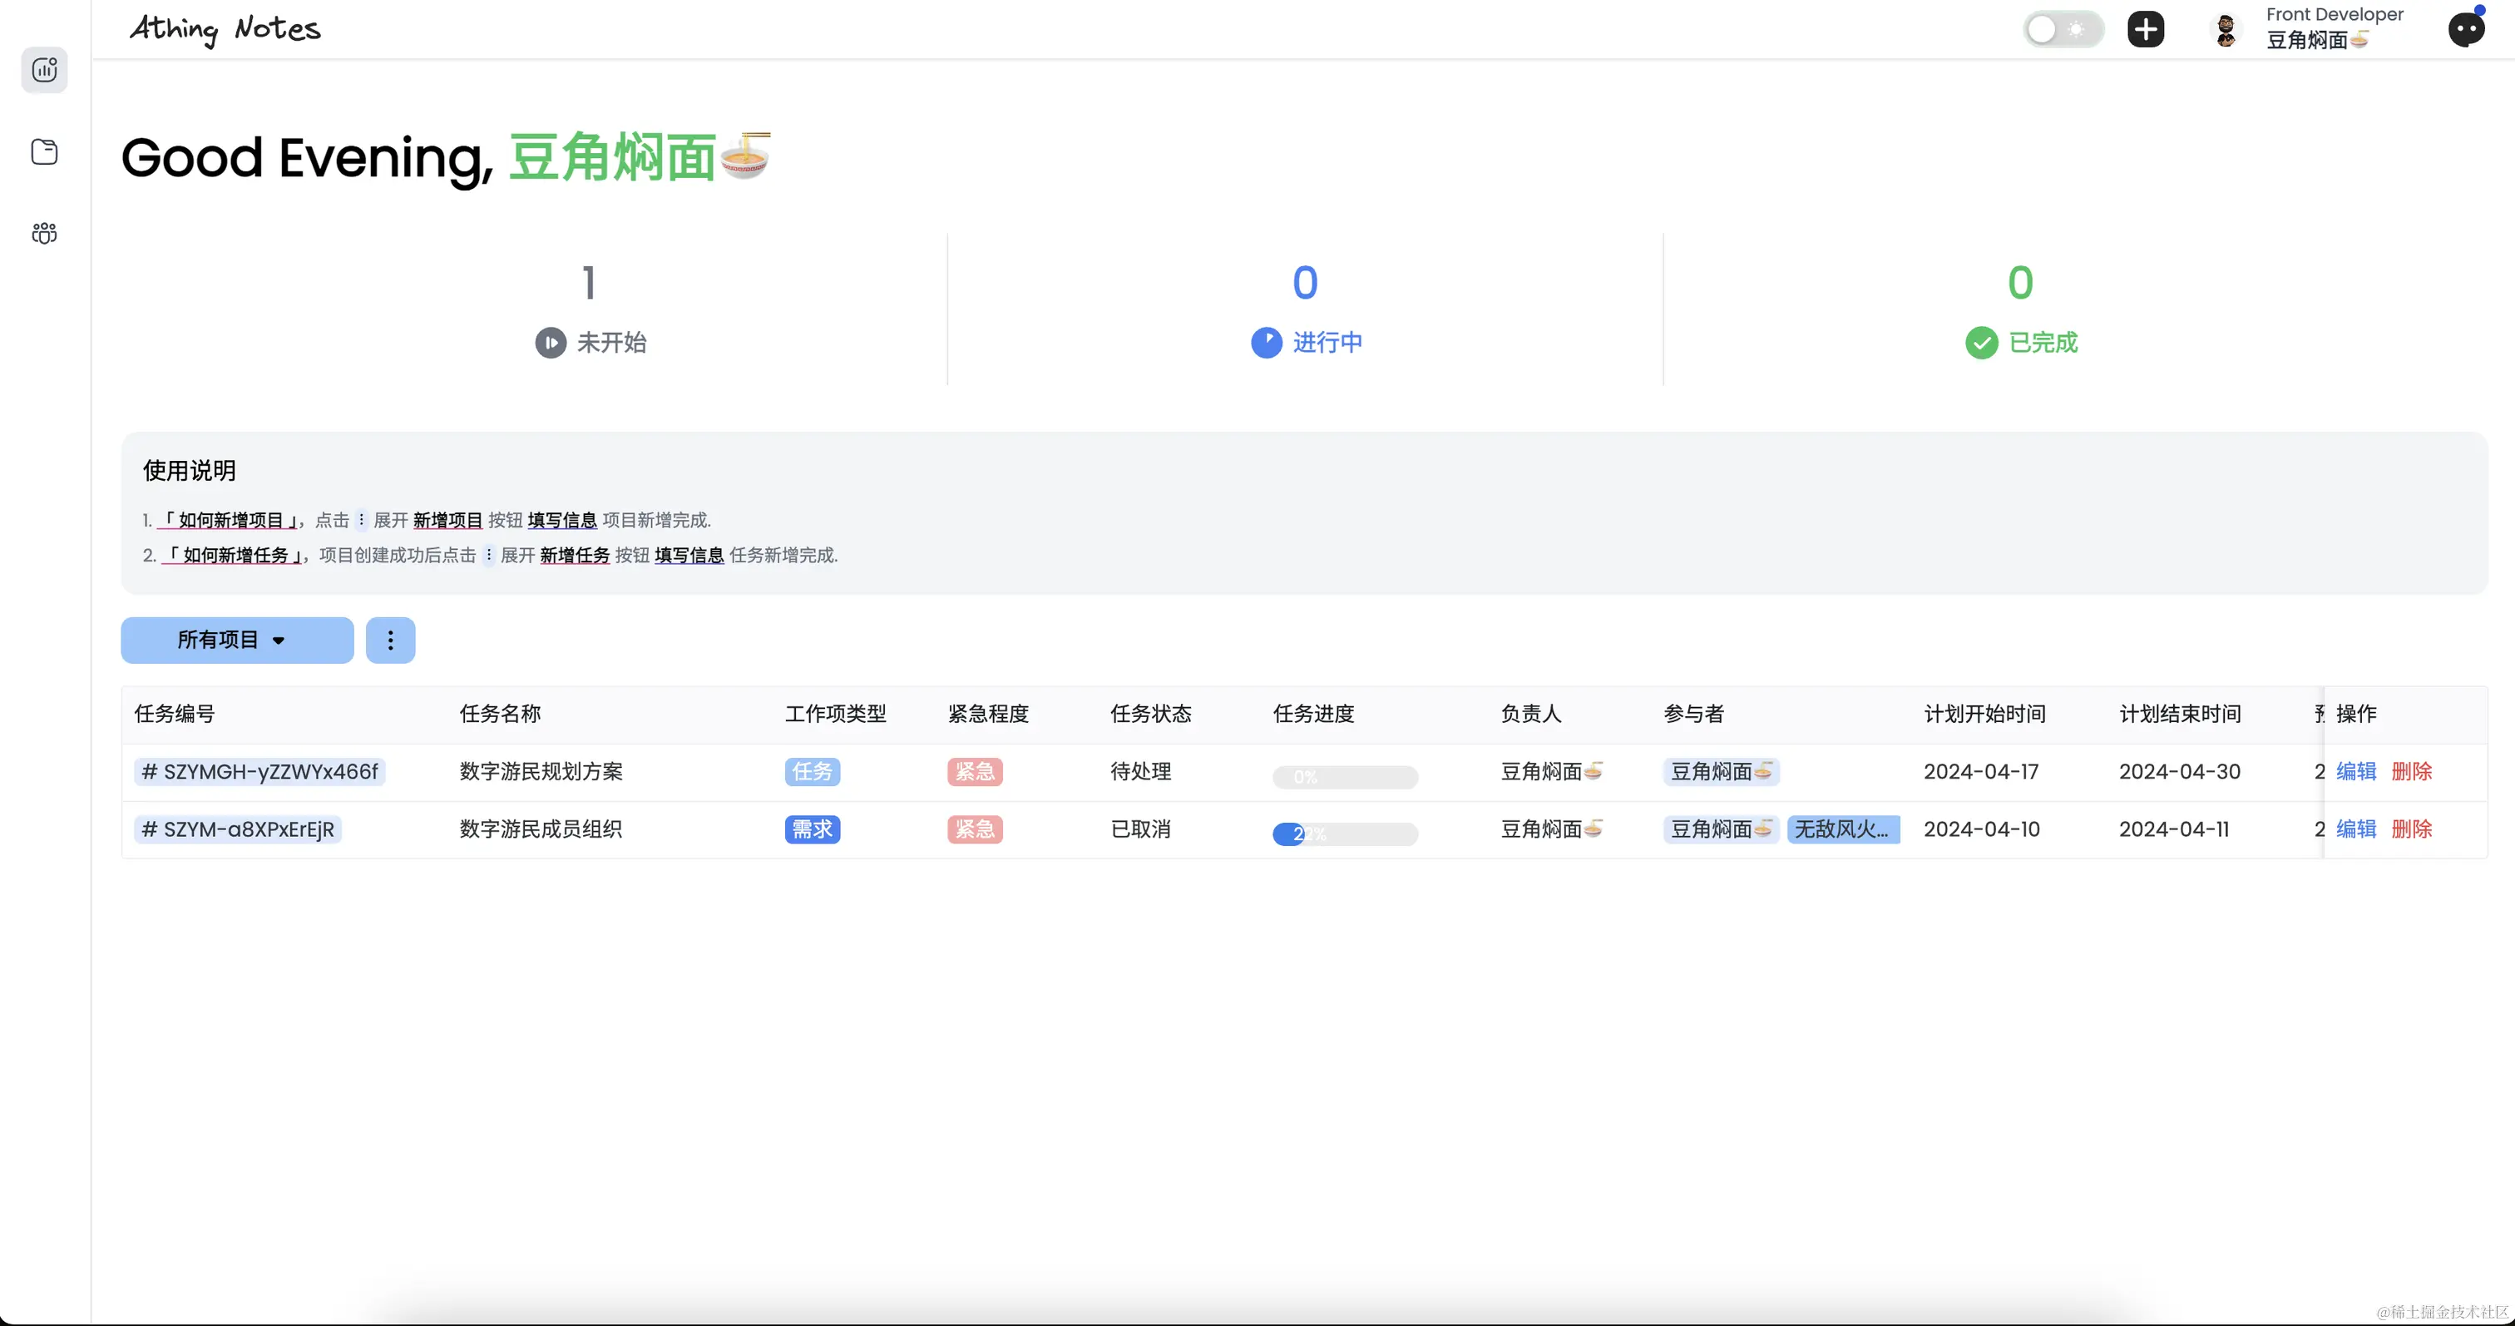Viewport: 2515px width, 1326px height.
Task: Open the notes folder icon in sidebar
Action: 45,151
